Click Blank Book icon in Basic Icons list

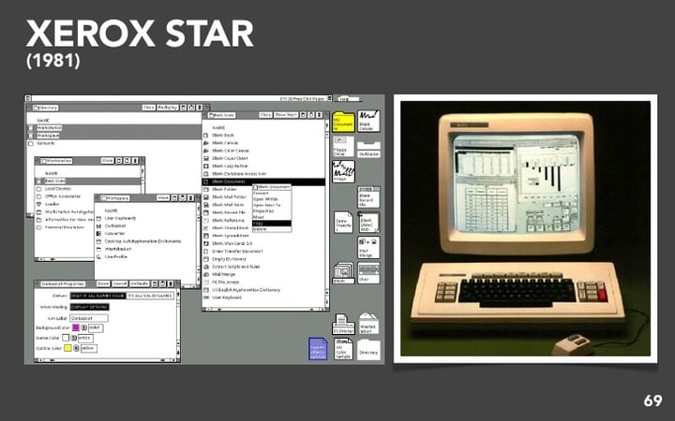(x=205, y=135)
